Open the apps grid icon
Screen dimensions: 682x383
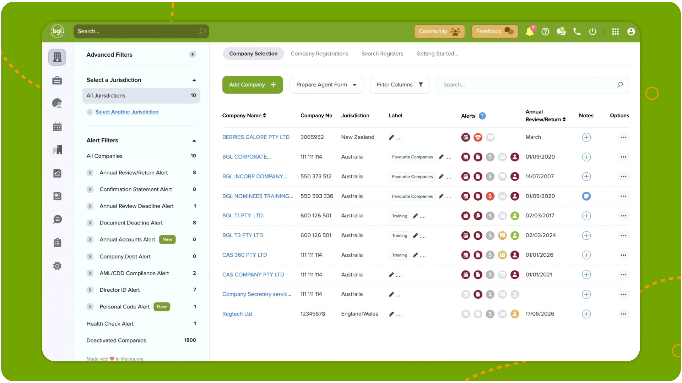pyautogui.click(x=615, y=32)
